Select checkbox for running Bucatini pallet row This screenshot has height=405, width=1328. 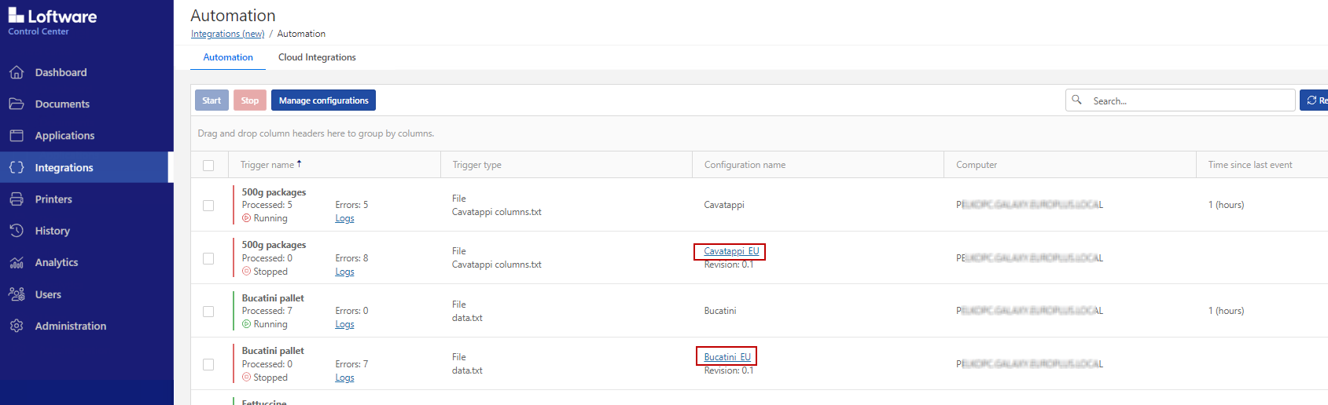tap(208, 312)
